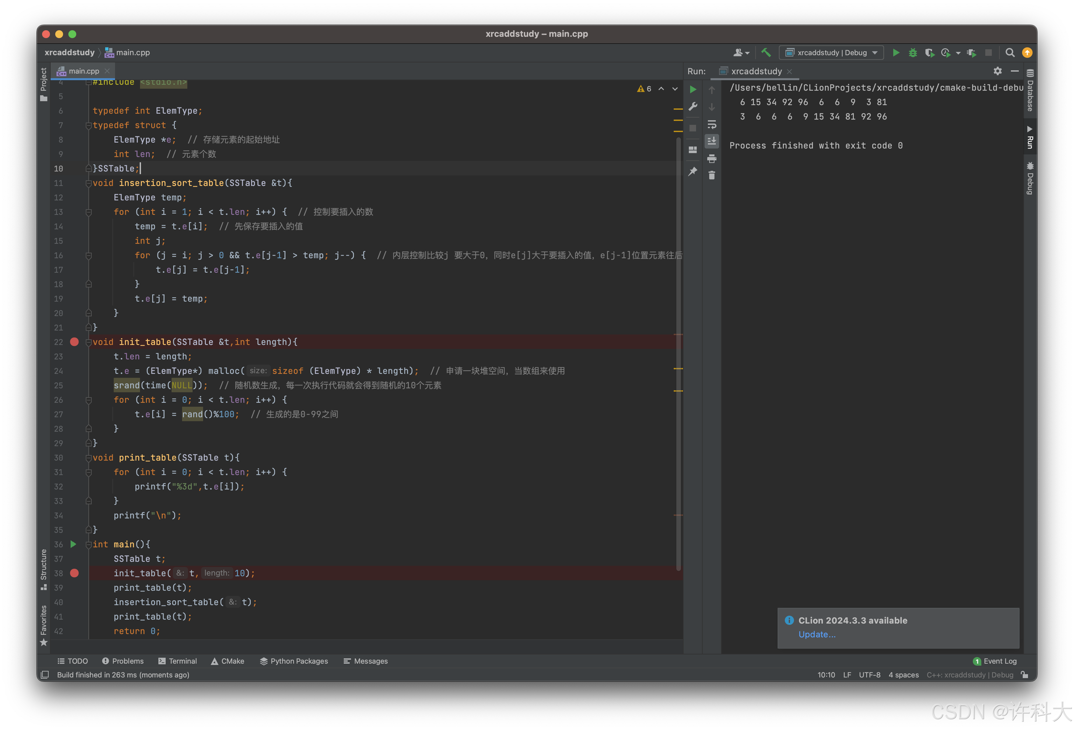The image size is (1074, 730).
Task: Click the UTF-8 encoding status widget
Action: click(x=869, y=674)
